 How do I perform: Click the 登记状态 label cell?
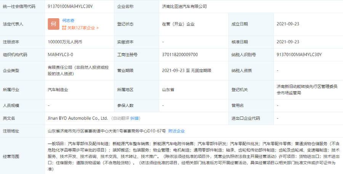[x=136, y=24]
